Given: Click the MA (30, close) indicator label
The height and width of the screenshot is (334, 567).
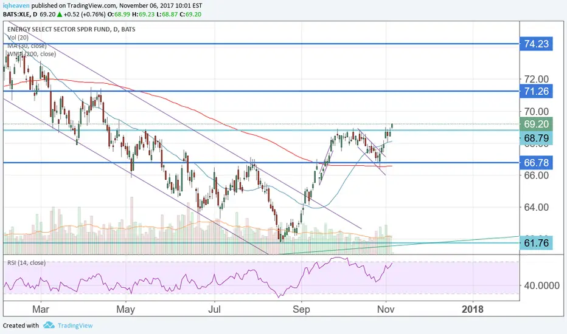Looking at the screenshot, I should coord(27,46).
